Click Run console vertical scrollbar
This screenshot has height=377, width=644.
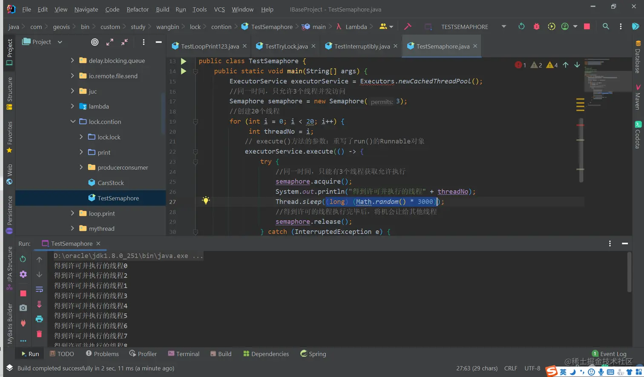[x=629, y=272]
